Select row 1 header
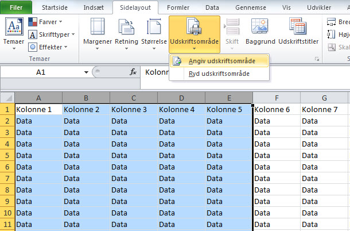 point(7,109)
